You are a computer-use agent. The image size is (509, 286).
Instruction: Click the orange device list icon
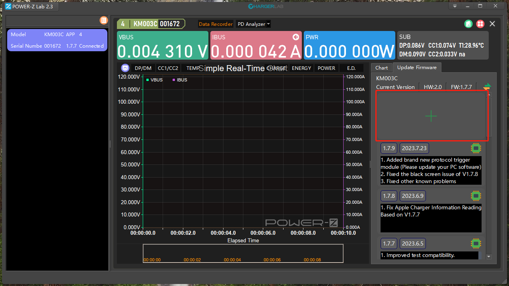[103, 20]
